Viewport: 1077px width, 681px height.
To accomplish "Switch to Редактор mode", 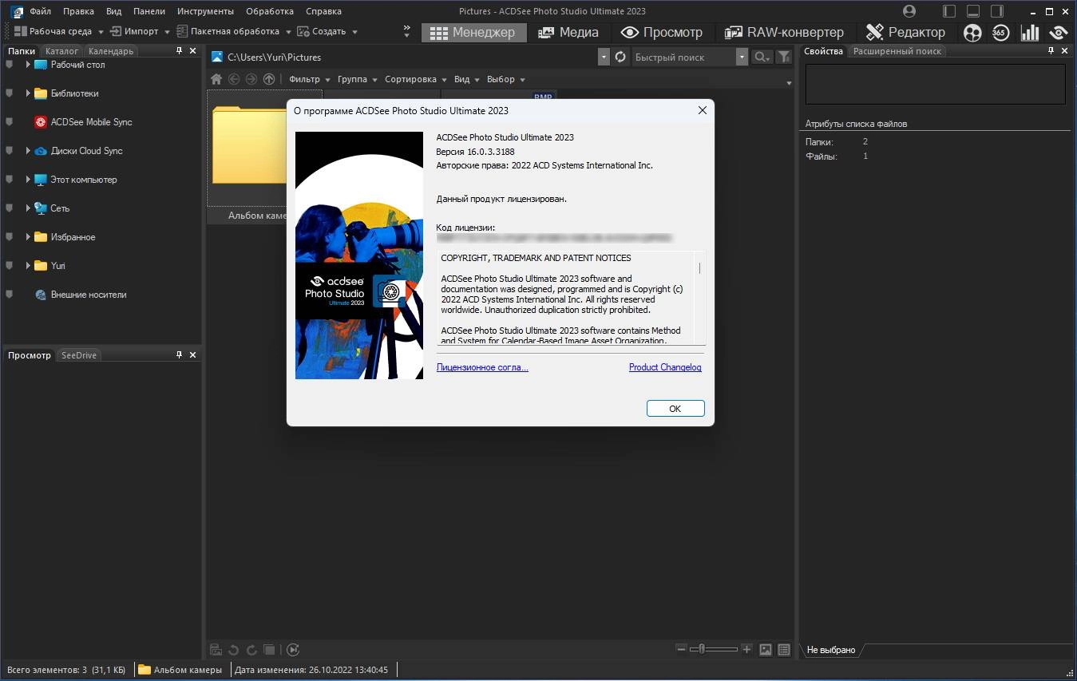I will click(906, 32).
